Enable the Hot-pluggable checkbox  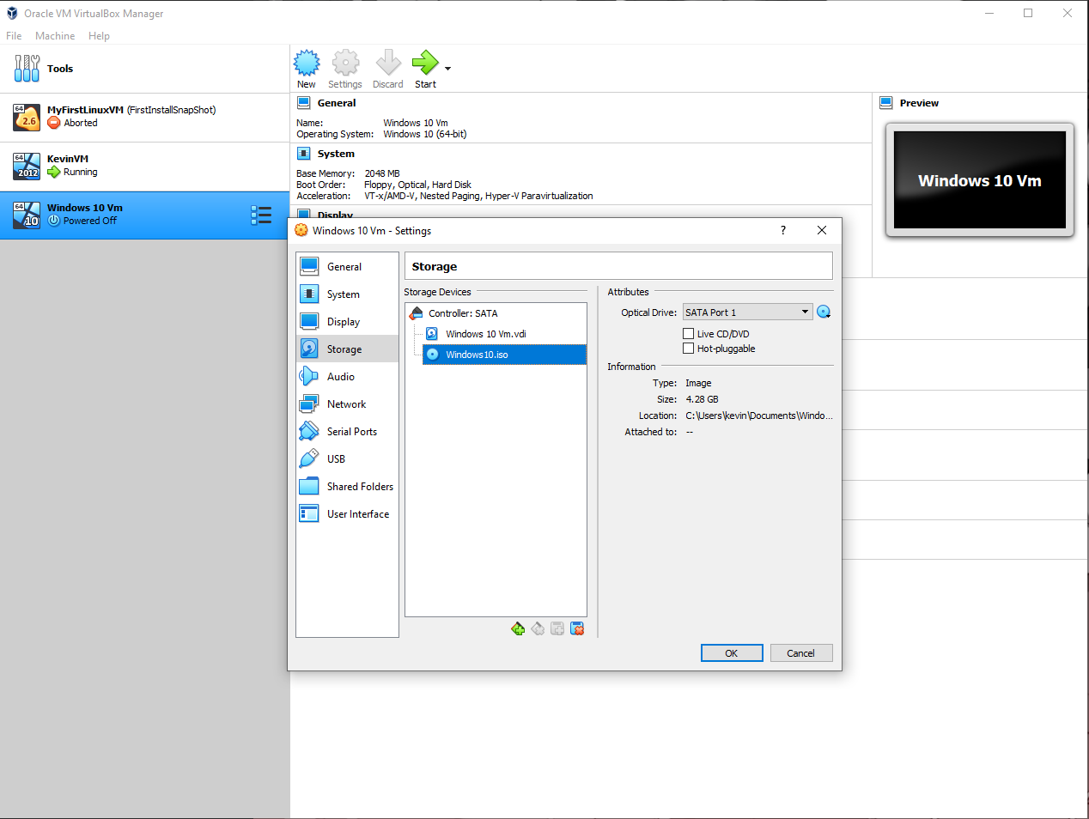click(x=689, y=348)
